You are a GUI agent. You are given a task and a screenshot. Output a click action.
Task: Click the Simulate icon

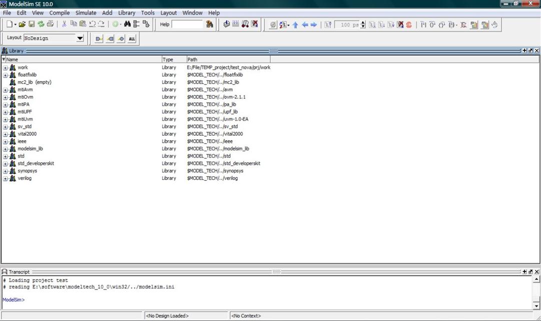point(245,24)
